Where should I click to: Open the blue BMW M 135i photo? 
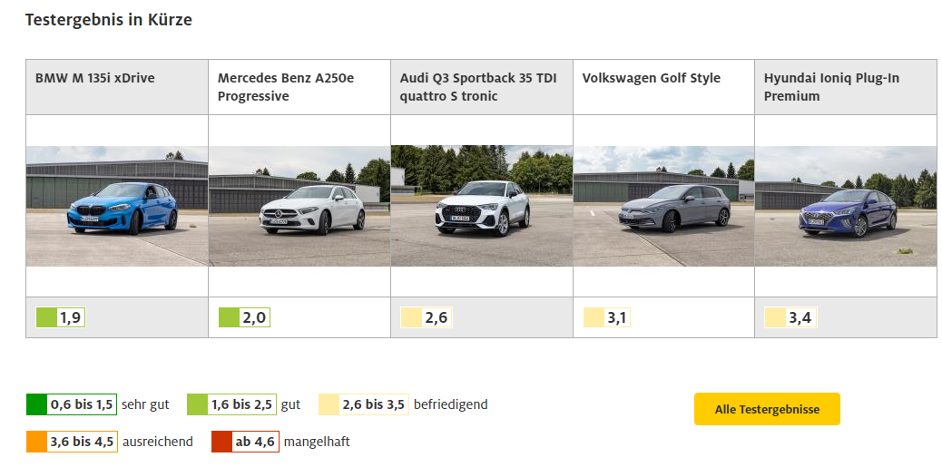click(x=117, y=206)
